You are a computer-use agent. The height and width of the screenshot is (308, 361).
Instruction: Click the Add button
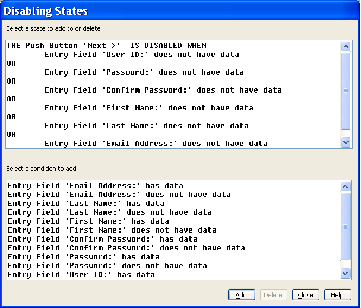click(x=241, y=295)
